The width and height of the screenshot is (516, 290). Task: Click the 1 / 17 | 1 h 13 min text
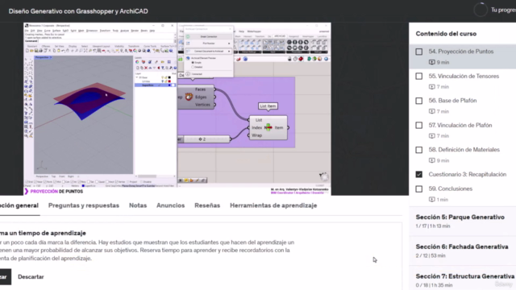[433, 226]
